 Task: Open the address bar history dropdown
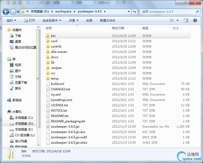(x=129, y=12)
